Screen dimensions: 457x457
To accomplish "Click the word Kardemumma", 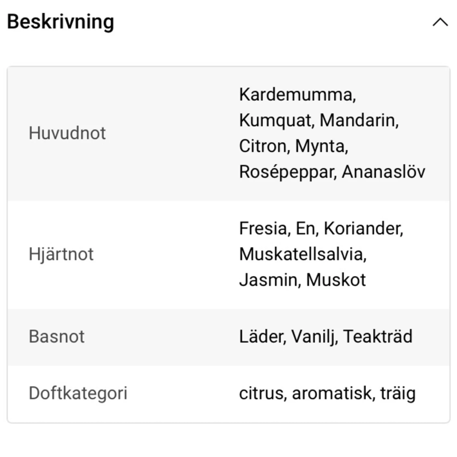I will [297, 95].
